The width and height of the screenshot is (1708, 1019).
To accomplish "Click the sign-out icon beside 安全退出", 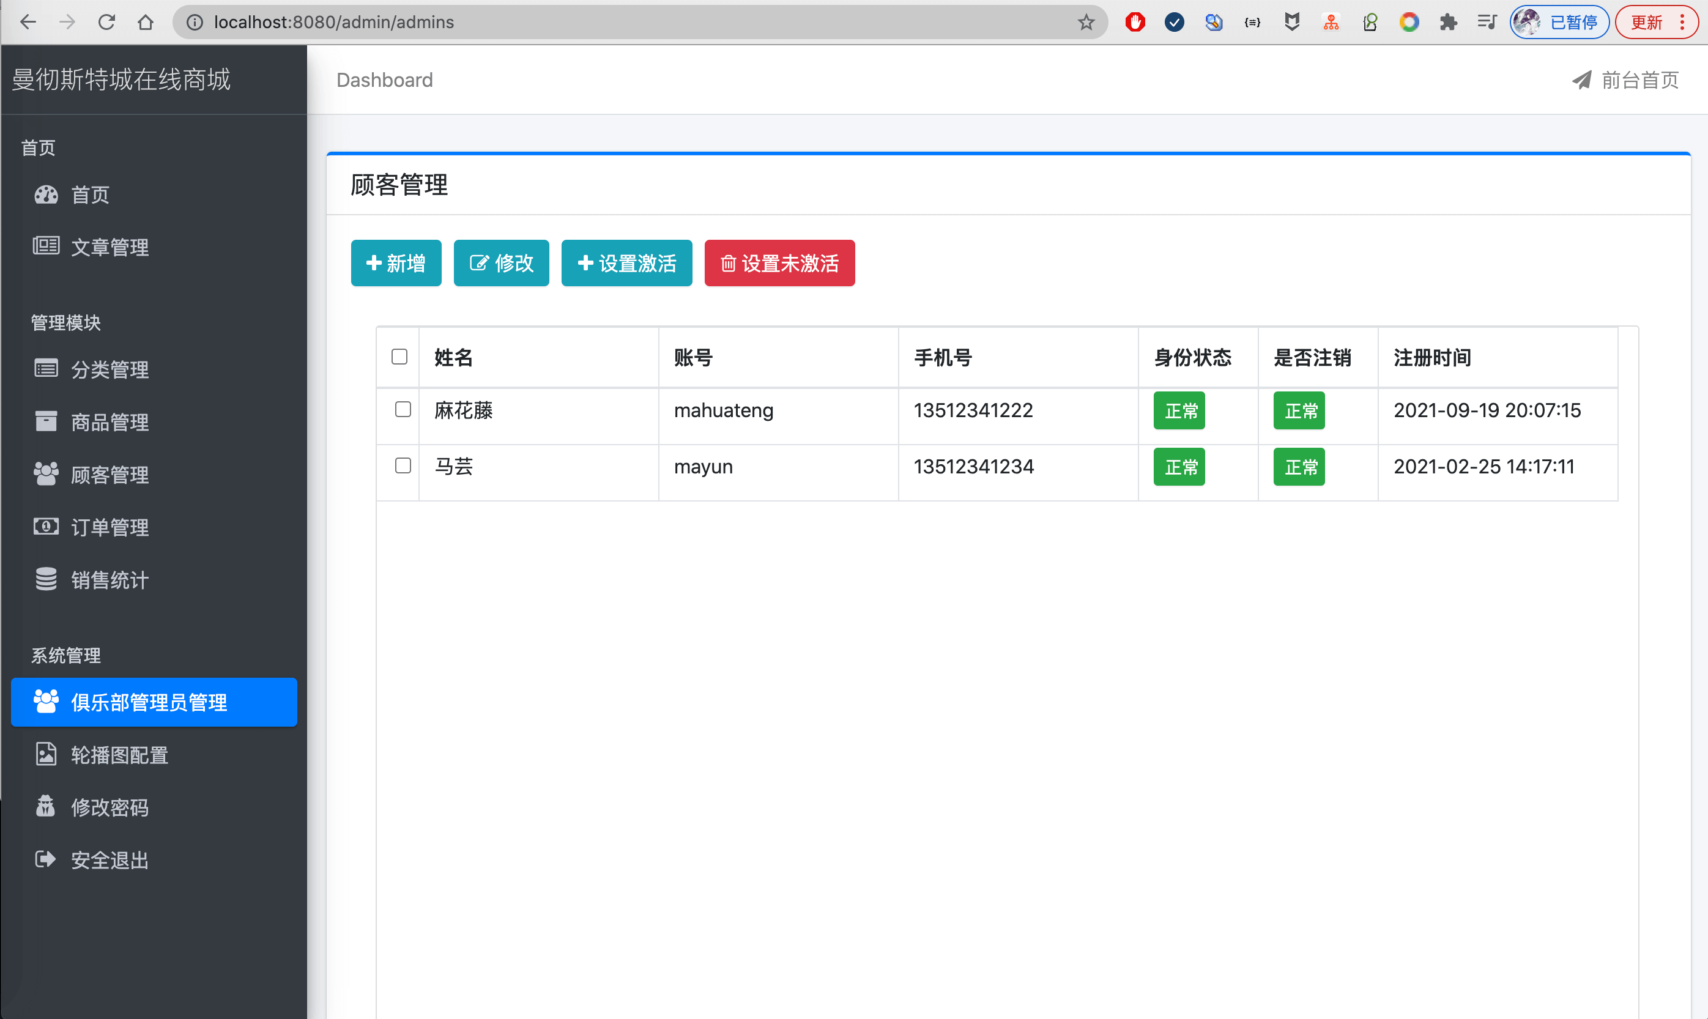I will tap(45, 859).
